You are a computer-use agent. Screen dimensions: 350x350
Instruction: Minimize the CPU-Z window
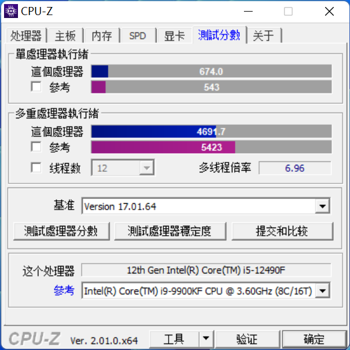click(248, 11)
